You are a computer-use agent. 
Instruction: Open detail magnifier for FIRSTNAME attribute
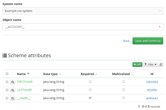point(13,82)
